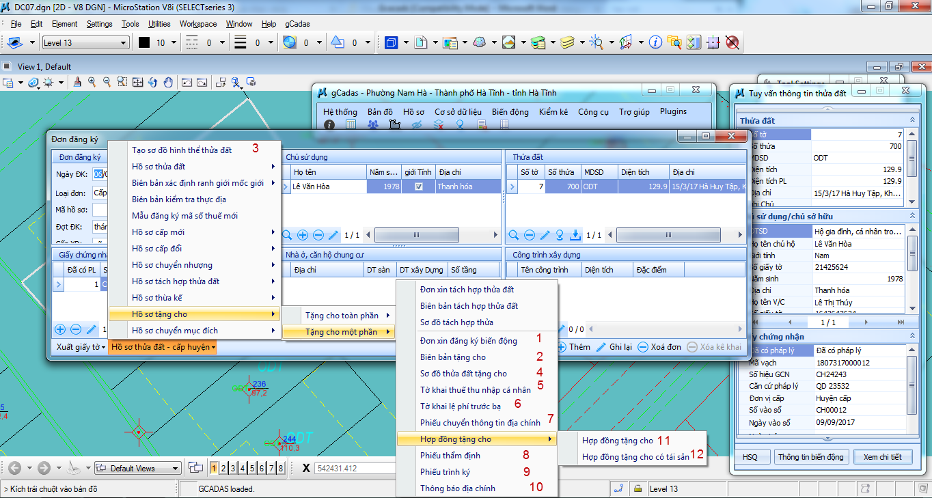Click the Pan View hand icon
The height and width of the screenshot is (498, 932).
(169, 82)
